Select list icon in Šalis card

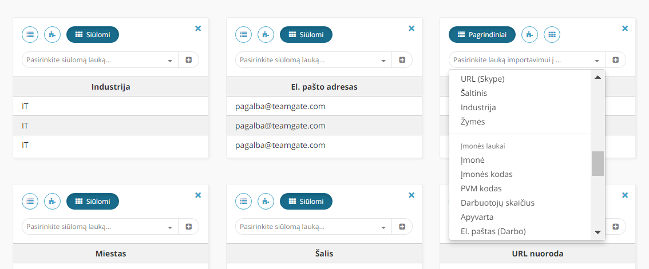pyautogui.click(x=243, y=202)
